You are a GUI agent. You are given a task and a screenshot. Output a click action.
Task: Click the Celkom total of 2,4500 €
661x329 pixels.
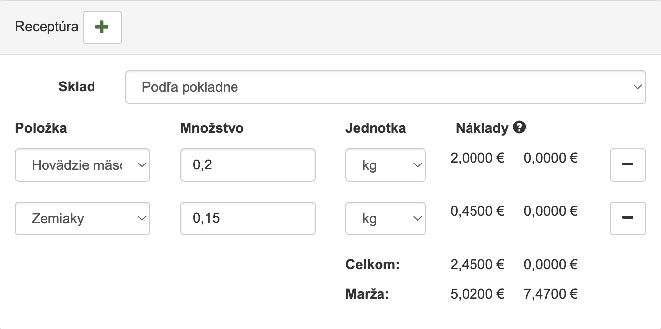(x=477, y=265)
